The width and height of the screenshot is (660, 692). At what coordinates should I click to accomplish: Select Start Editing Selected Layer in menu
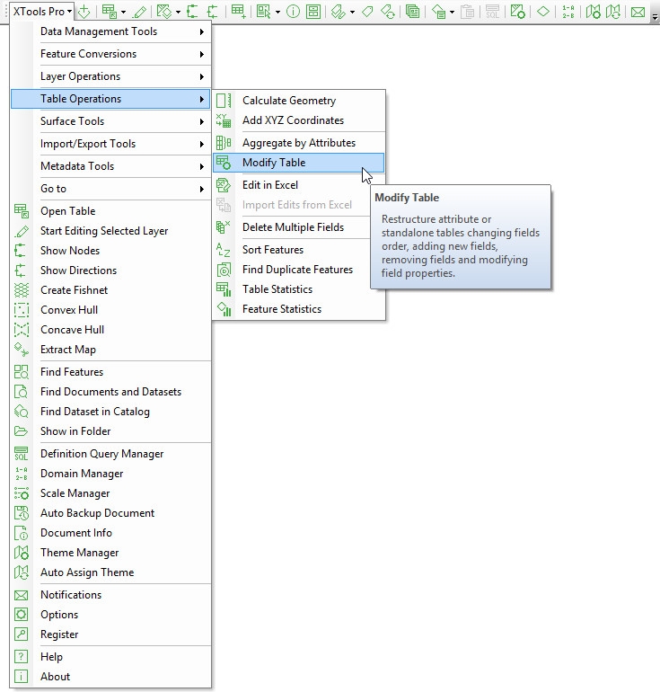(x=111, y=231)
